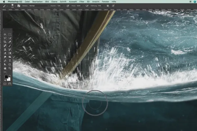Select the Quick Selection tool
Screen dimensions: 197x131
pyautogui.click(x=10, y=38)
